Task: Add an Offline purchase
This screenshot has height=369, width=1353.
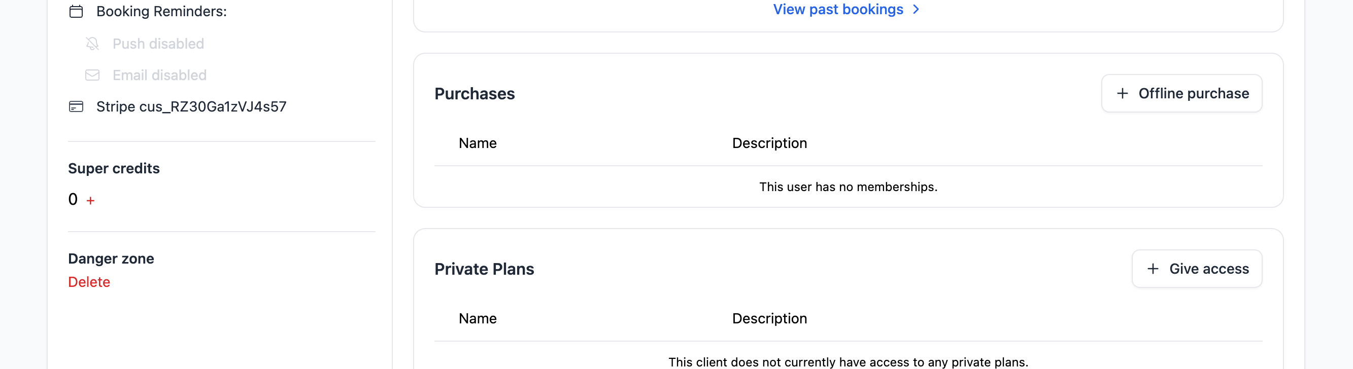Action: 1182,93
